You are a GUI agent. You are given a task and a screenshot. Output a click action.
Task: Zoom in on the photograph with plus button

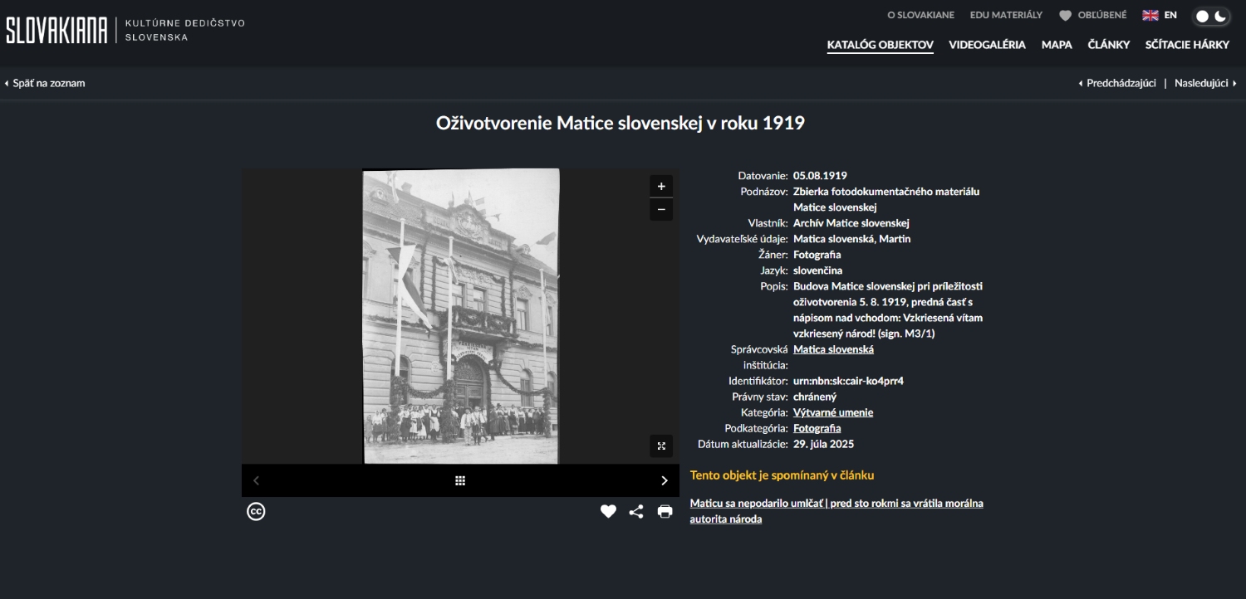(x=661, y=187)
